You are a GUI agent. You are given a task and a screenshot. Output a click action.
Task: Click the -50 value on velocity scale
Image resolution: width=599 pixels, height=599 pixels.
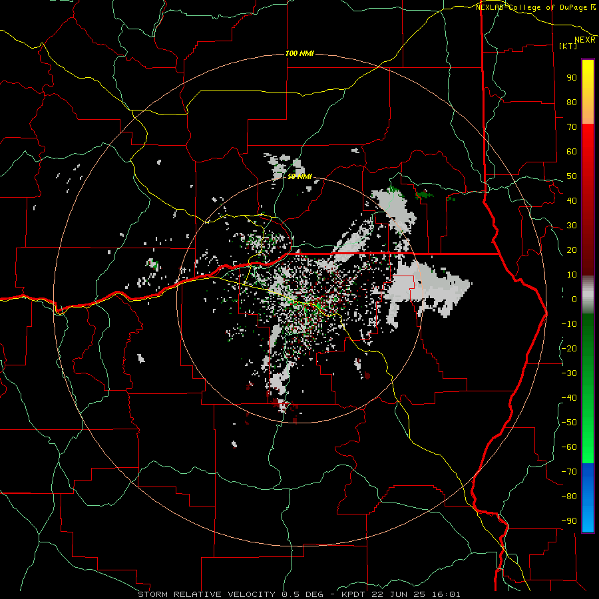pos(569,423)
